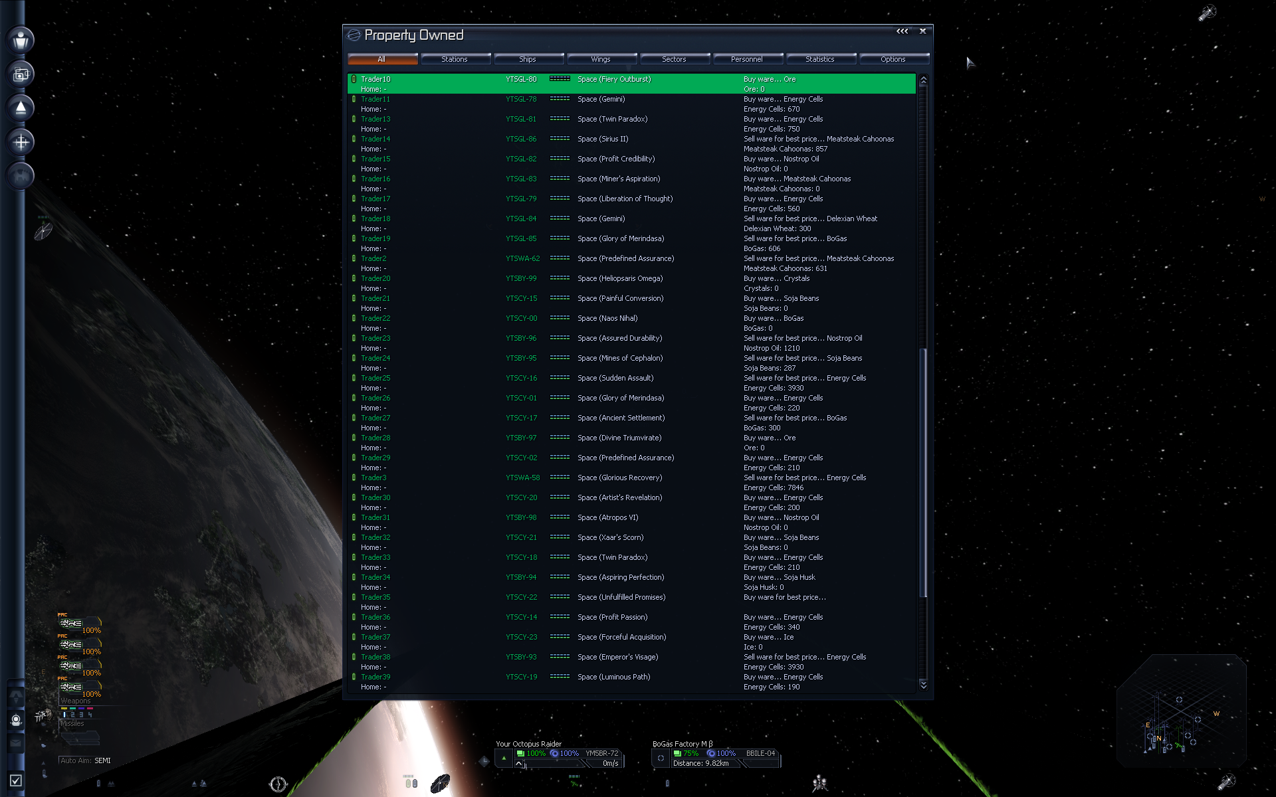The height and width of the screenshot is (797, 1276).
Task: Toggle the checkmark box in lower sidebar
Action: point(16,780)
